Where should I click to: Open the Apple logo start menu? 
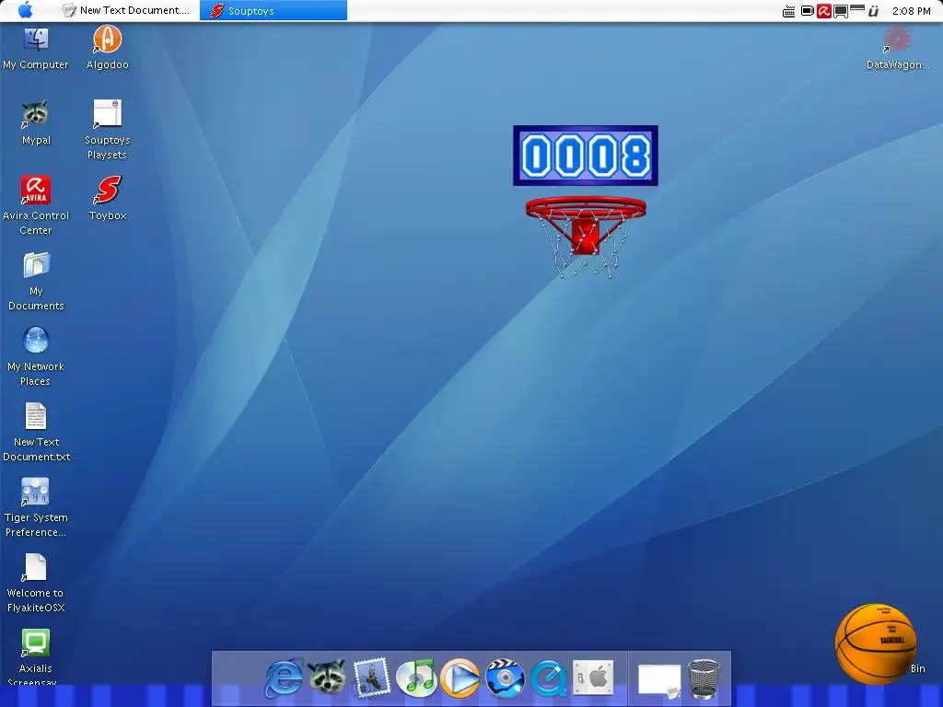(25, 10)
